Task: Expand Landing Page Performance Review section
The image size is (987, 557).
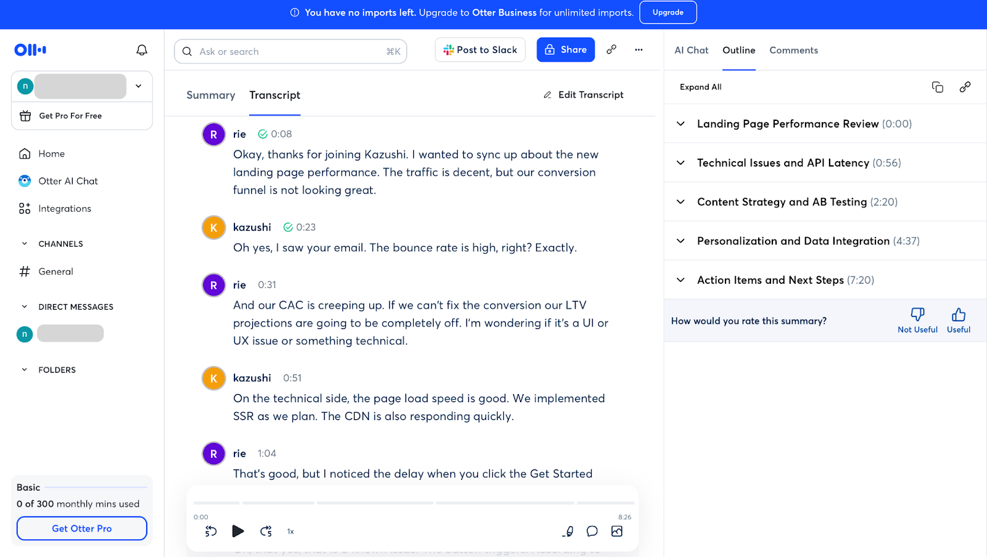Action: [x=681, y=124]
